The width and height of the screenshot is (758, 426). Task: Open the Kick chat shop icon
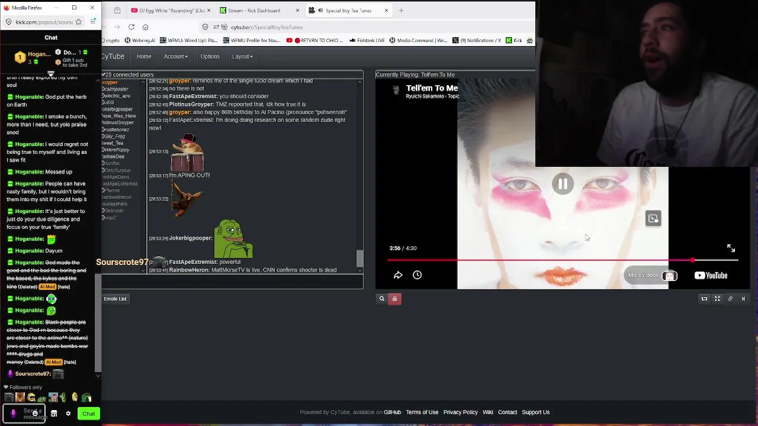(x=54, y=414)
